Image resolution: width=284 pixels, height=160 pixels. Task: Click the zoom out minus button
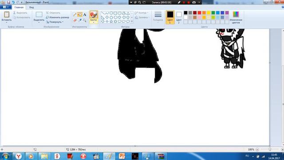[x=257, y=149]
